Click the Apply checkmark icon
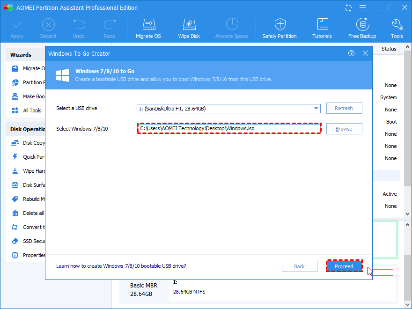Viewport: 412px width, 309px height. [x=17, y=25]
